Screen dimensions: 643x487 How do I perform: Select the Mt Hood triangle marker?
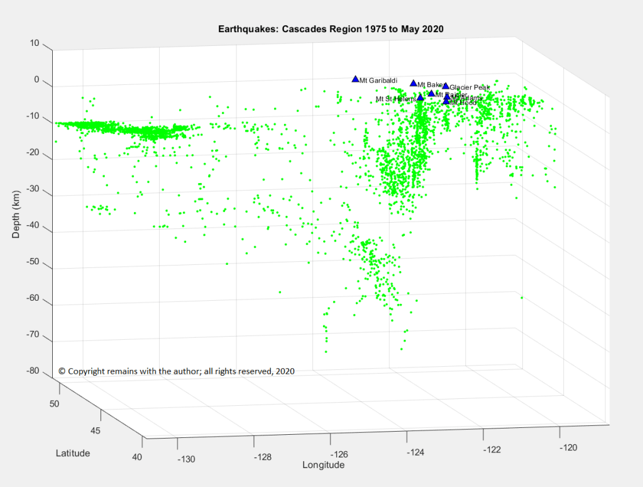point(446,101)
